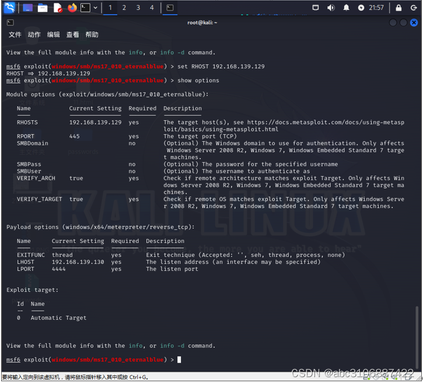This screenshot has height=383, width=423.
Task: Open the logout session icon
Action: tap(414, 8)
